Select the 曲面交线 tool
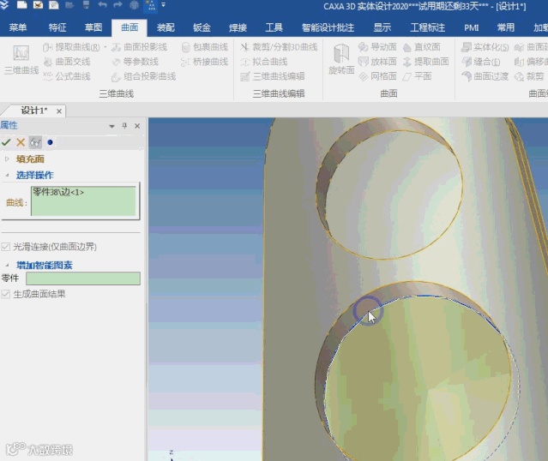Screen dimensions: 548x461 click(x=67, y=62)
